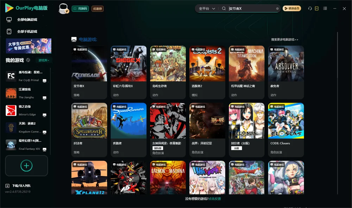Click the PC icon beside Final Fantasy XIV
Screen dimensions: 352x208
[x=44, y=150]
